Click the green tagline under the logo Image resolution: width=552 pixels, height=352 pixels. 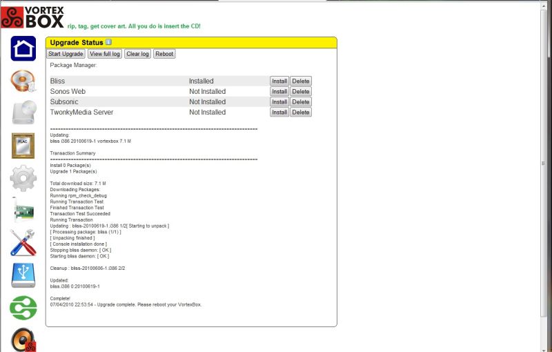pyautogui.click(x=134, y=26)
